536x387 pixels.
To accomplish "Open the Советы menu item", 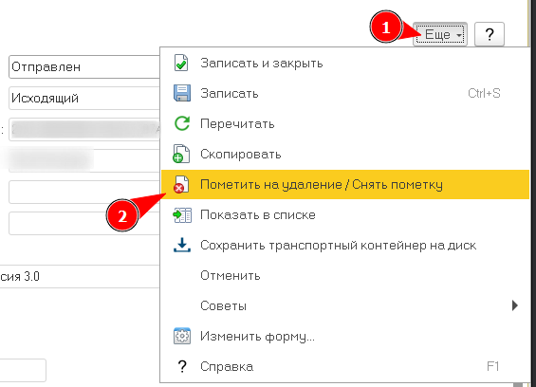I will coord(344,306).
